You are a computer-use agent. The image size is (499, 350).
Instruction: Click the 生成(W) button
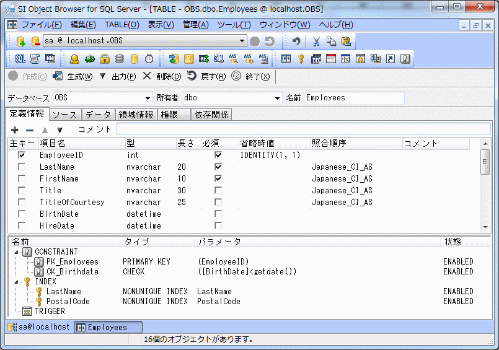point(73,76)
